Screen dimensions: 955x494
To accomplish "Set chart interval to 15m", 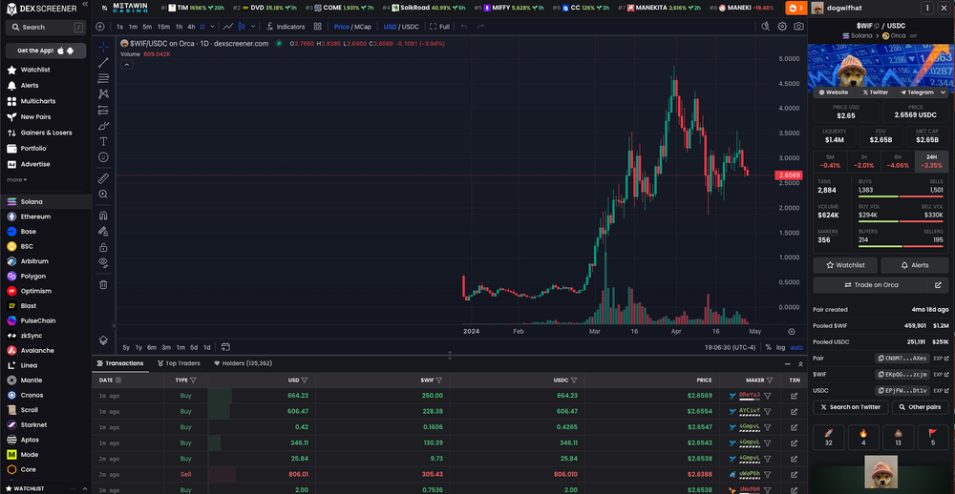I will 163,27.
